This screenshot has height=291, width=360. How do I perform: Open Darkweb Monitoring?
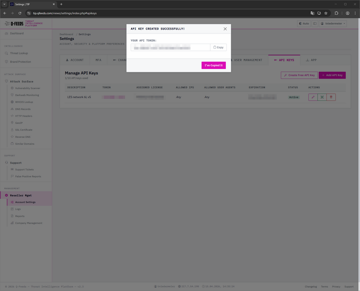coord(27,95)
